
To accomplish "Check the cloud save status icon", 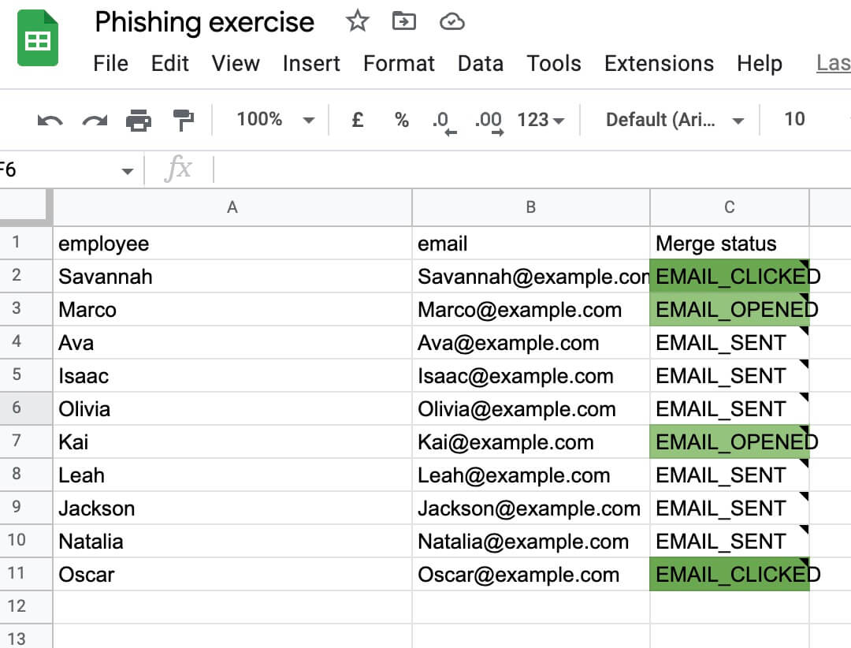I will 452,22.
